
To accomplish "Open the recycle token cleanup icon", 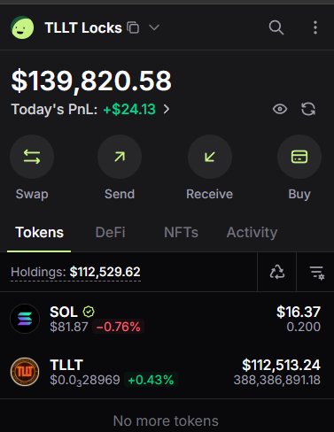I will (x=277, y=272).
